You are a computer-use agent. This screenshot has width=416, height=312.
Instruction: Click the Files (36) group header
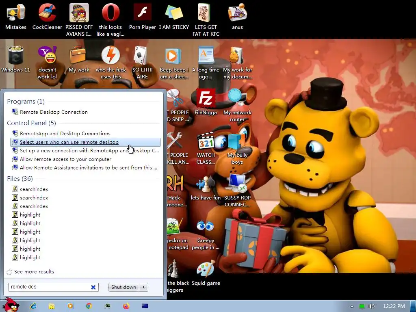coord(20,179)
